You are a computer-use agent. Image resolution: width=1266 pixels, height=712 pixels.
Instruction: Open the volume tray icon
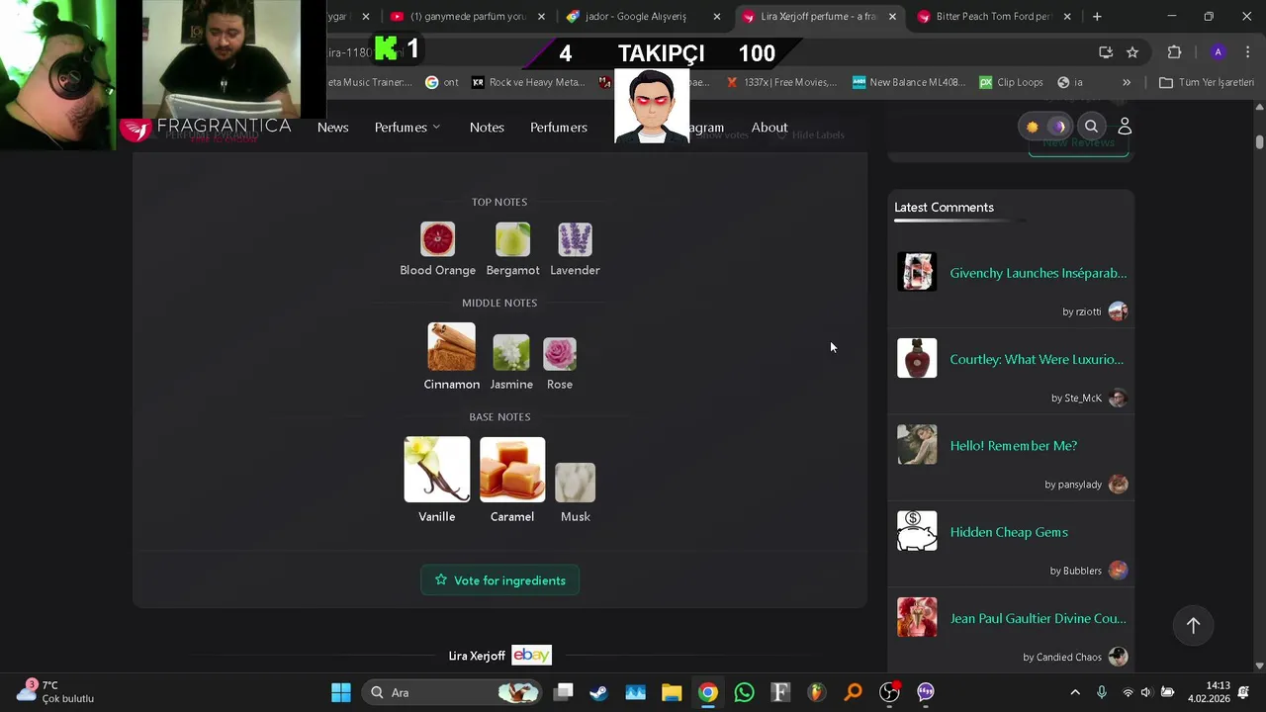point(1145,692)
